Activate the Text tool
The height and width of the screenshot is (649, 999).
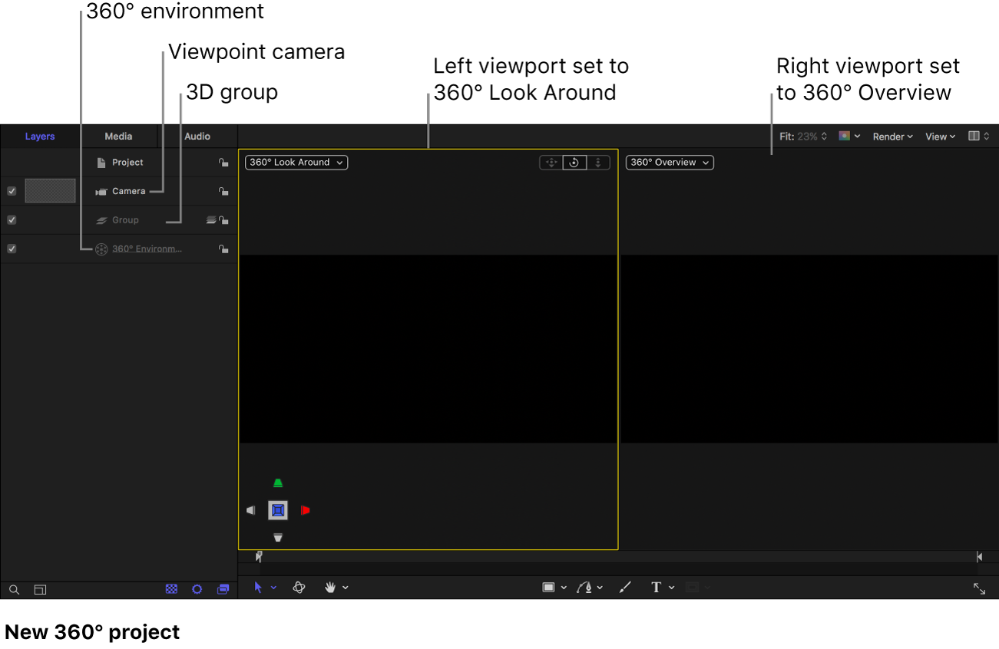click(656, 588)
